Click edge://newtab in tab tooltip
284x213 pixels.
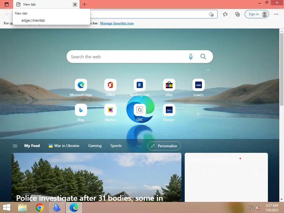tap(33, 20)
